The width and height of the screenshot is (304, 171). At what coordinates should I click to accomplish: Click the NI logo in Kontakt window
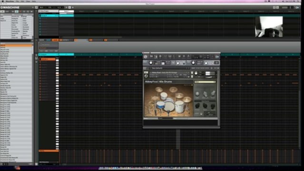coord(217,57)
